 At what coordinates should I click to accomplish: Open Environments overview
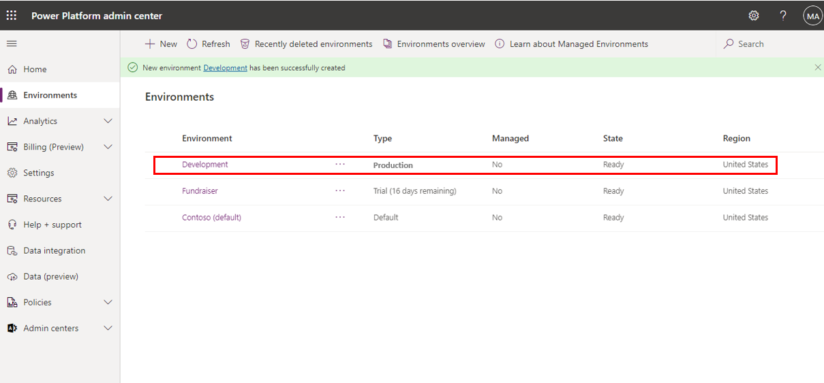pos(433,44)
